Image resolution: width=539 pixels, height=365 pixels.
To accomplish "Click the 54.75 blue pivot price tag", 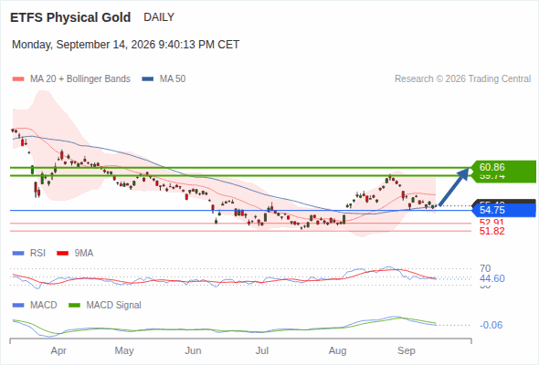I will pos(503,210).
